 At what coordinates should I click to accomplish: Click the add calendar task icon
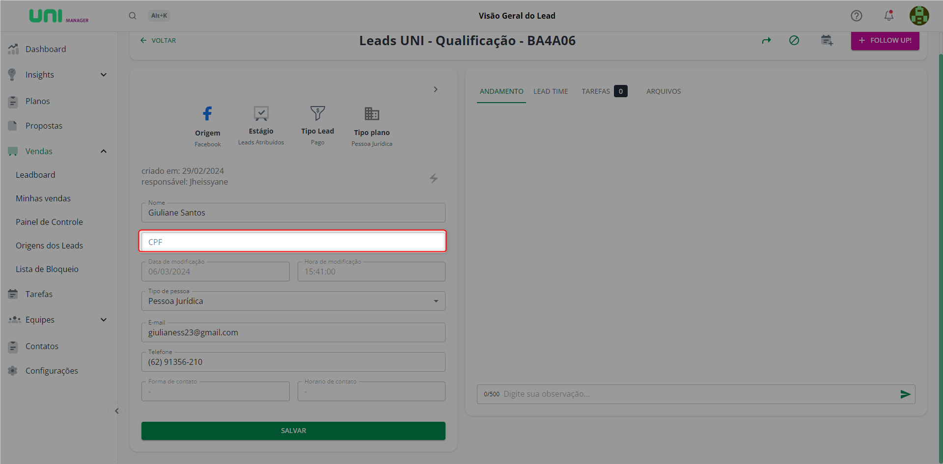827,41
